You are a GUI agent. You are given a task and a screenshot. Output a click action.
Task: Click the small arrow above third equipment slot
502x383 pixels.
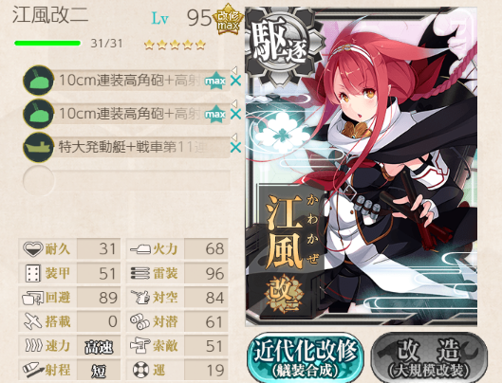coord(234,137)
